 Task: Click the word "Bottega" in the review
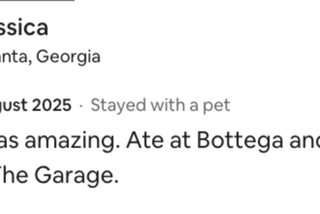pos(240,141)
